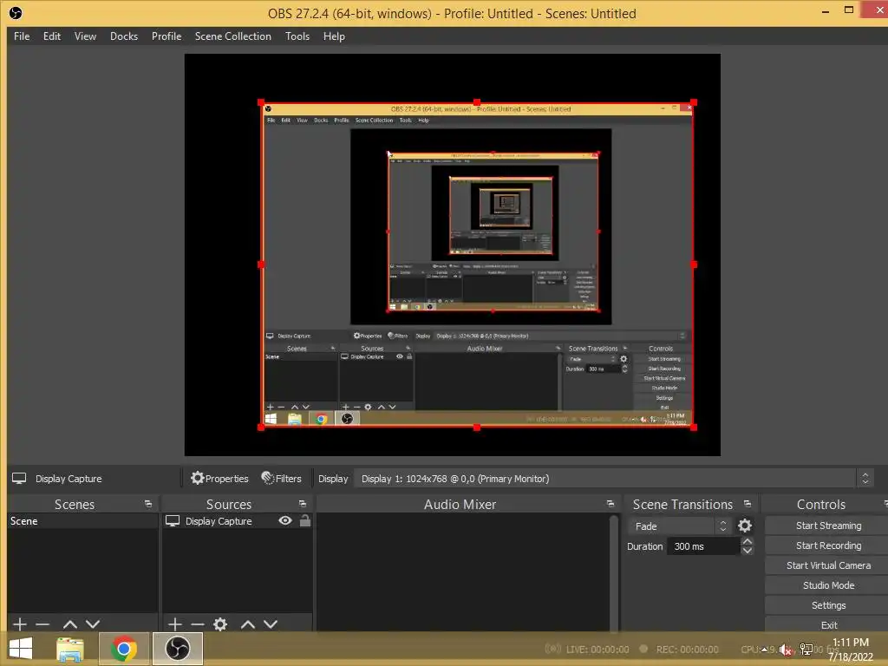Move the scene up
Screen dimensions: 888x666
(70, 624)
